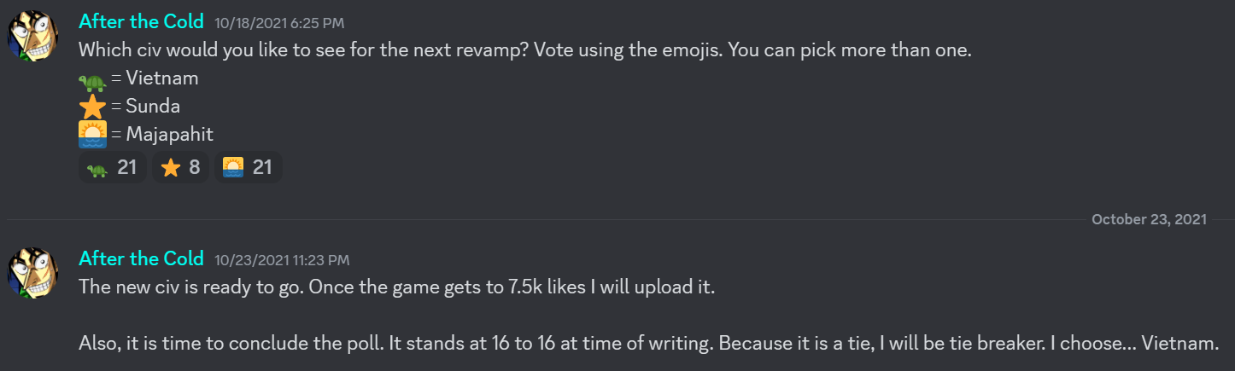
Task: Click the Sunda option label
Action: point(153,107)
